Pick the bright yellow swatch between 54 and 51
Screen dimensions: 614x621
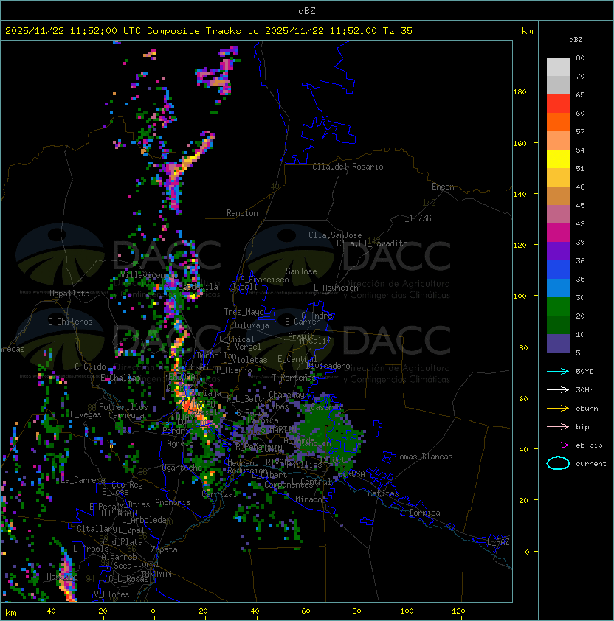(558, 159)
